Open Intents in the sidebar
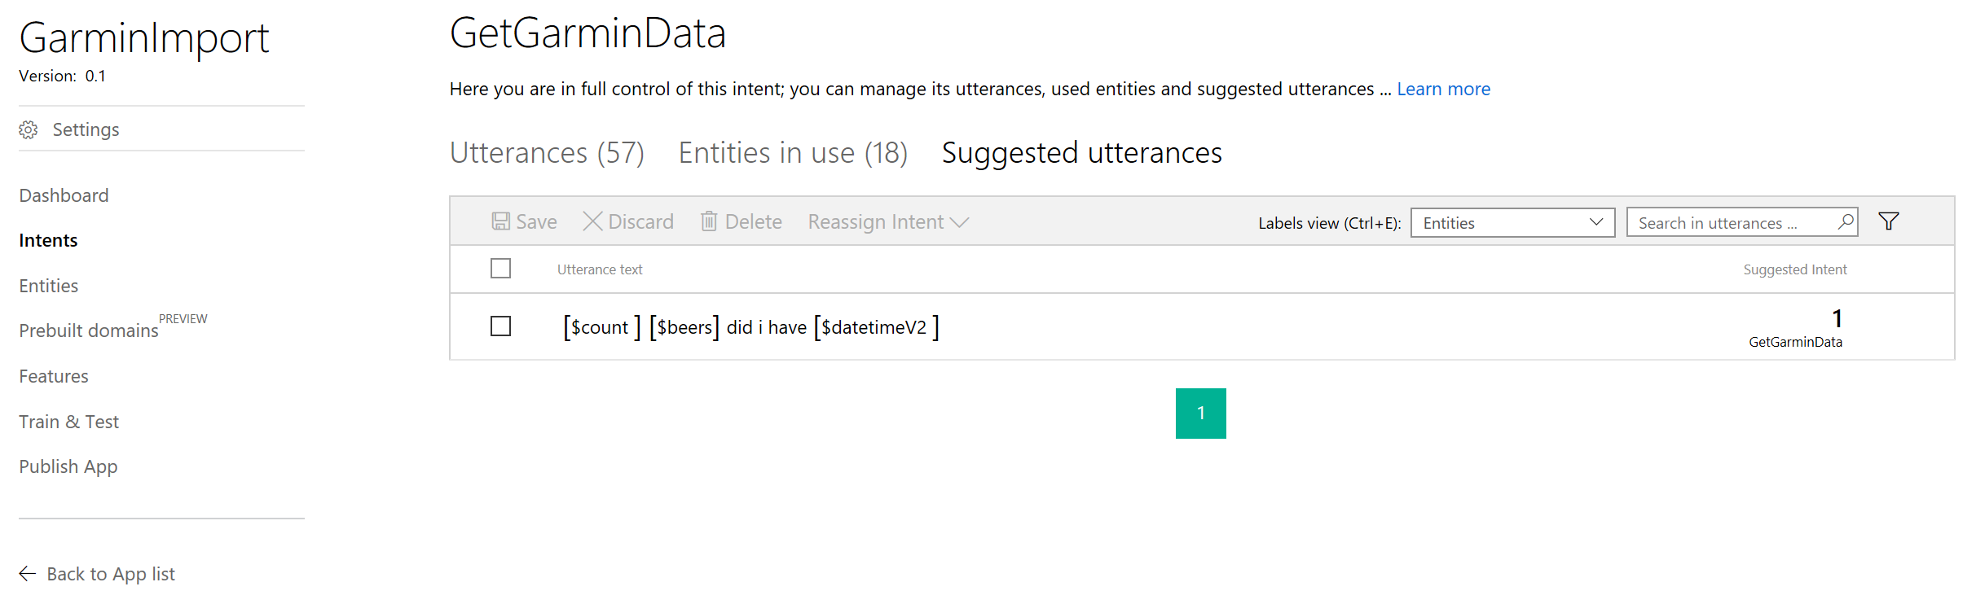The width and height of the screenshot is (1976, 604). pos(48,241)
